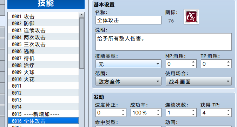Image resolution: width=237 pixels, height=127 pixels.
Task: Select skill 0008 治疗
Action: pos(43,65)
